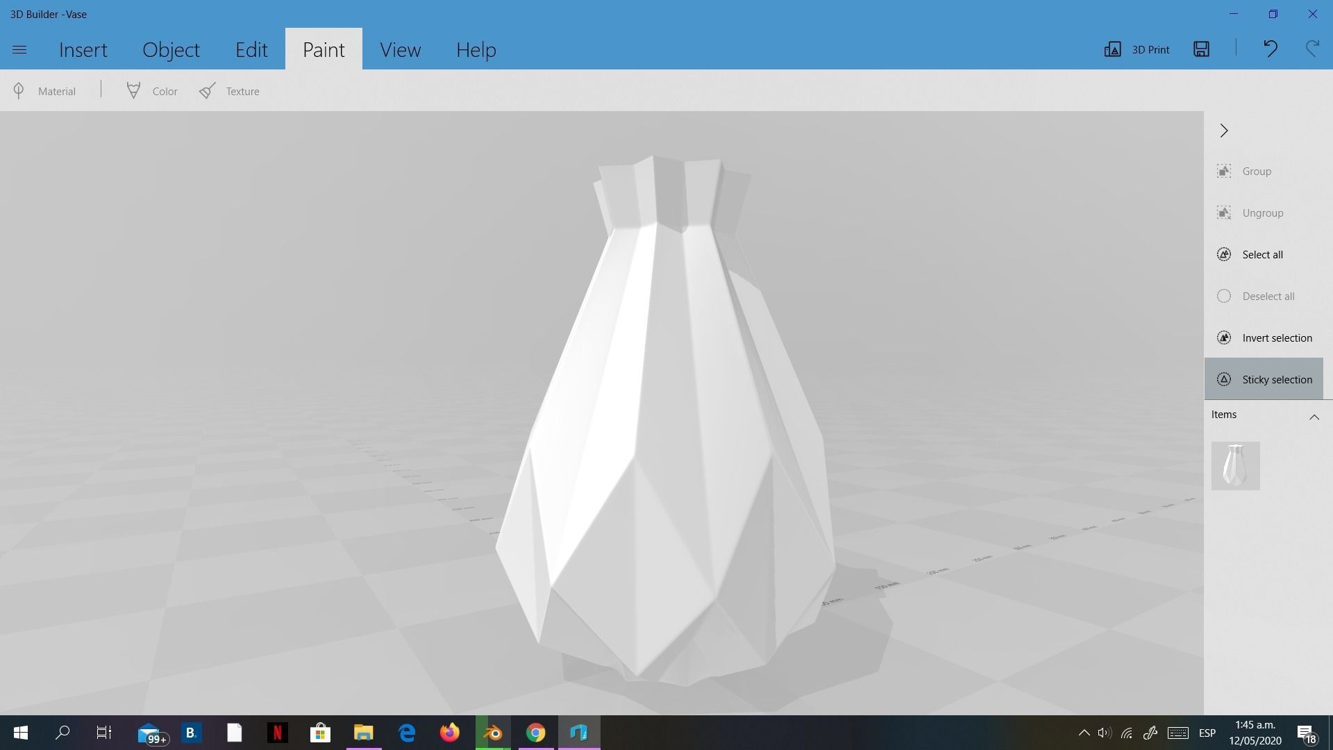Click the 3D Print button

(x=1137, y=49)
